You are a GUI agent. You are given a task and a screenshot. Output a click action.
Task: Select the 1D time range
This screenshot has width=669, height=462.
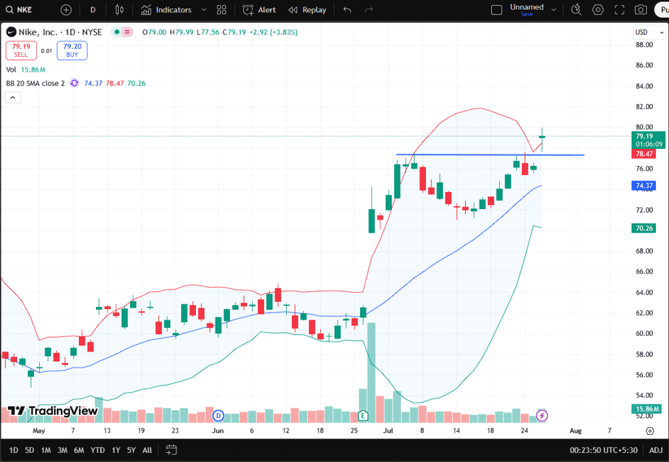click(14, 450)
